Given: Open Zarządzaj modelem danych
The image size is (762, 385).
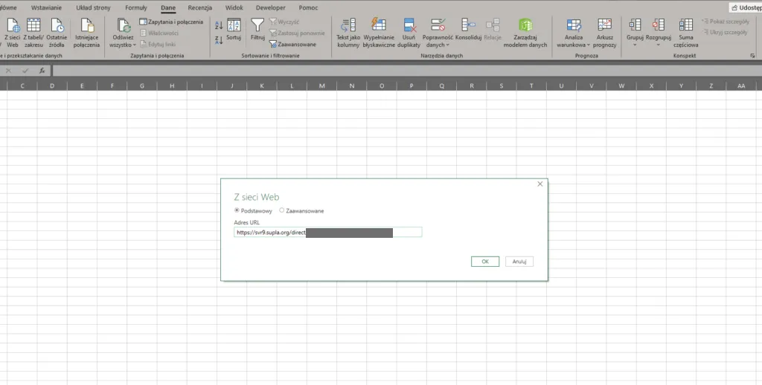Looking at the screenshot, I should (x=525, y=33).
